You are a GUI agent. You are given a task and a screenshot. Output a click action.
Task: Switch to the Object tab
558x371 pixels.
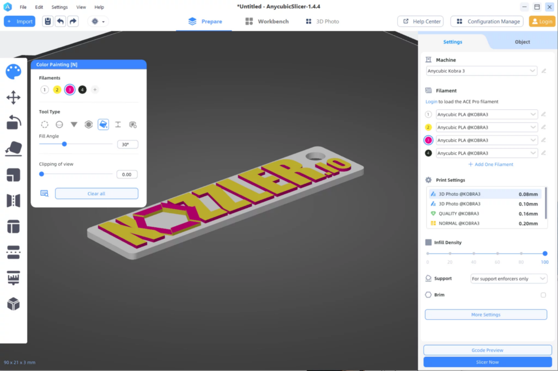pyautogui.click(x=522, y=42)
